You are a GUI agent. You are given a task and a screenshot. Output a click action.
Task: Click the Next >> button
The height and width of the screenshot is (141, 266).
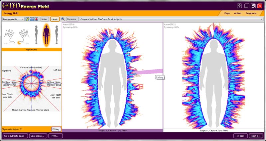(255, 136)
